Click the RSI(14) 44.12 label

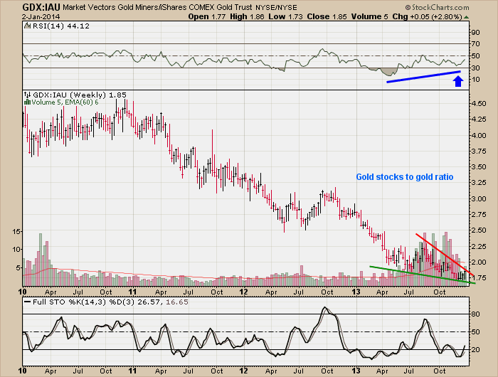[x=61, y=26]
